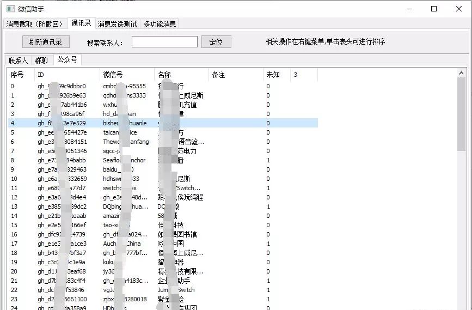Close the 微信助手 window
The width and height of the screenshot is (472, 310).
tap(459, 9)
